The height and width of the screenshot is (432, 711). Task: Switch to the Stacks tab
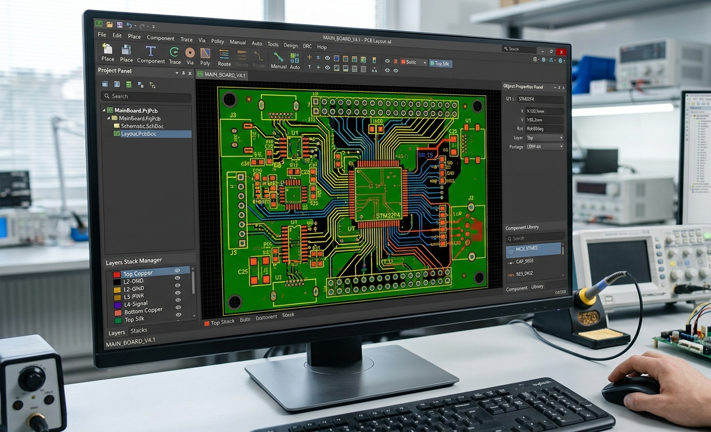coord(139,331)
